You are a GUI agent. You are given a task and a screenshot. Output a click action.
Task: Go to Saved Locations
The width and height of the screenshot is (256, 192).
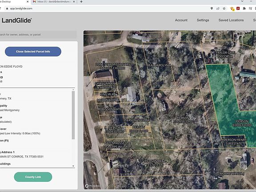(x=231, y=20)
